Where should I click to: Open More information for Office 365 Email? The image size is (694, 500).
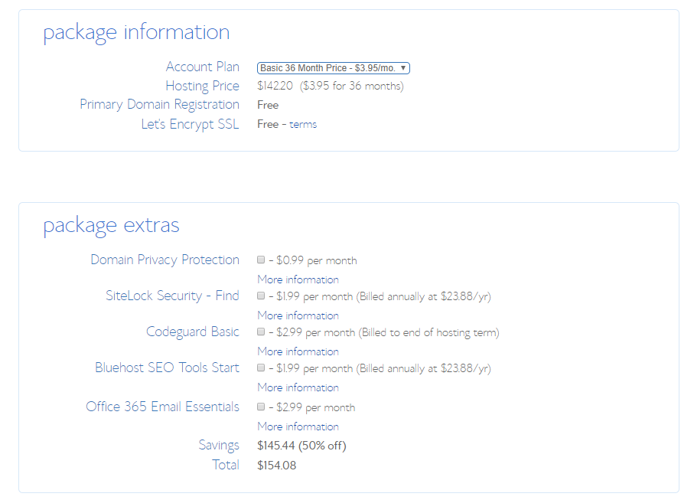coord(298,426)
